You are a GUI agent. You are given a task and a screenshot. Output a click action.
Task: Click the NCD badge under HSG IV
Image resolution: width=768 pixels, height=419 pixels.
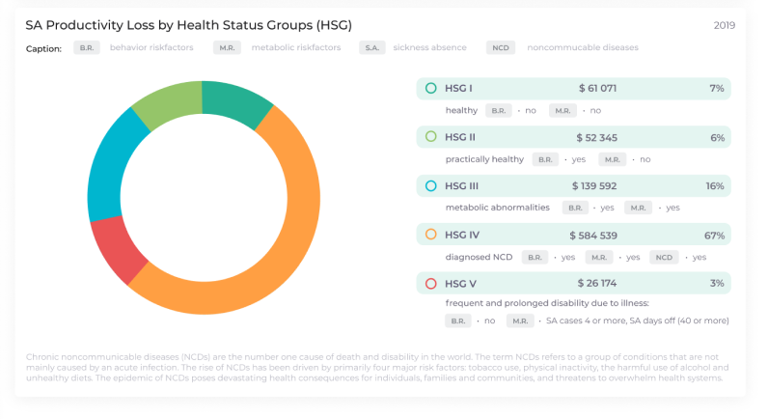coord(663,258)
